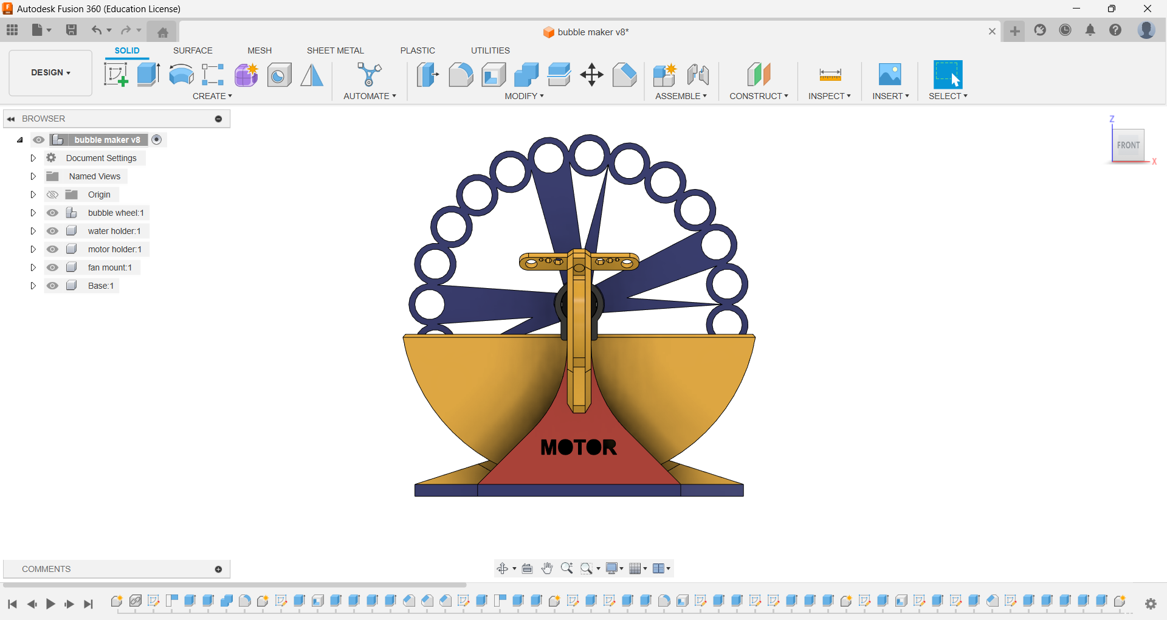Viewport: 1167px width, 620px height.
Task: Click the Select tool icon
Action: click(x=948, y=74)
